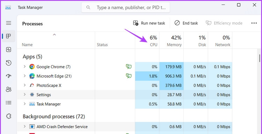Select the AMD Crash Defender Service row
Image resolution: width=262 pixels, height=134 pixels.
pyautogui.click(x=124, y=127)
